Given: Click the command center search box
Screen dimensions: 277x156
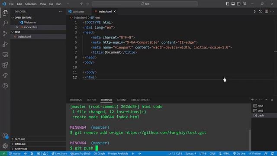Looking at the screenshot, I should 145,4.
